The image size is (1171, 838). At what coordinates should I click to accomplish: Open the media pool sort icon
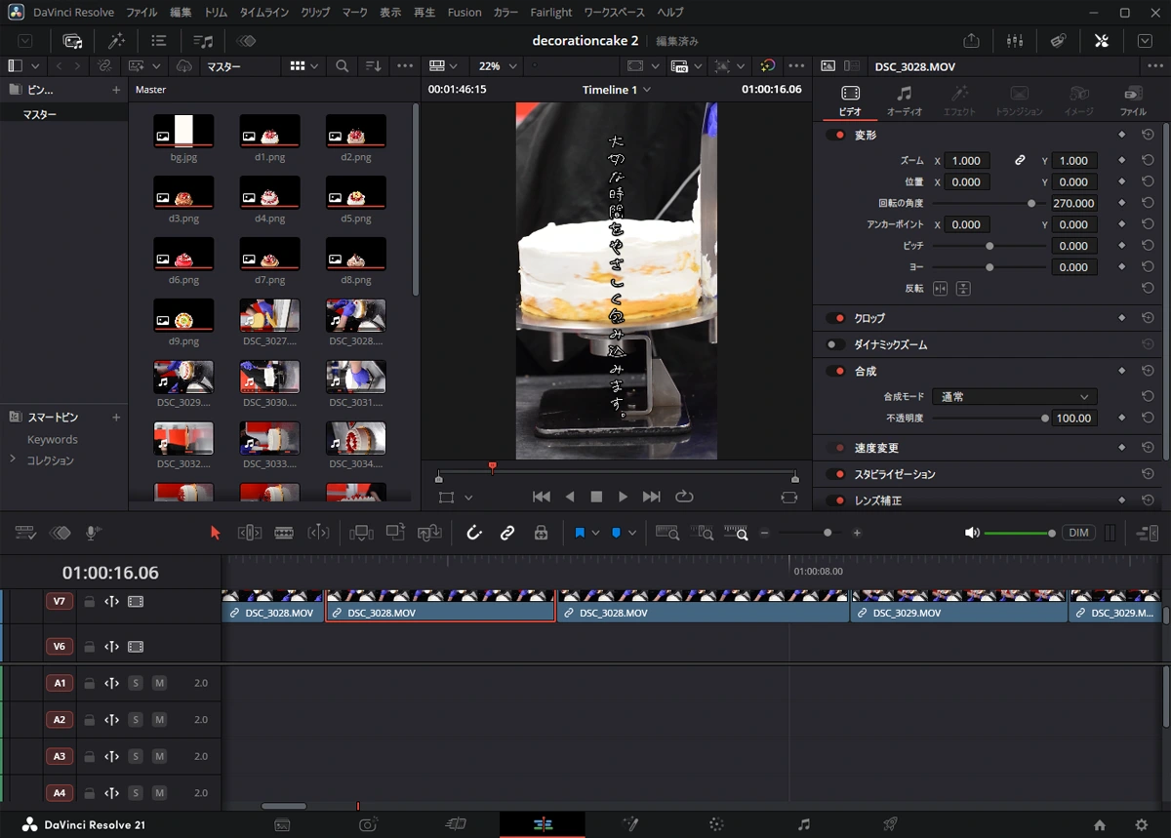click(x=373, y=66)
